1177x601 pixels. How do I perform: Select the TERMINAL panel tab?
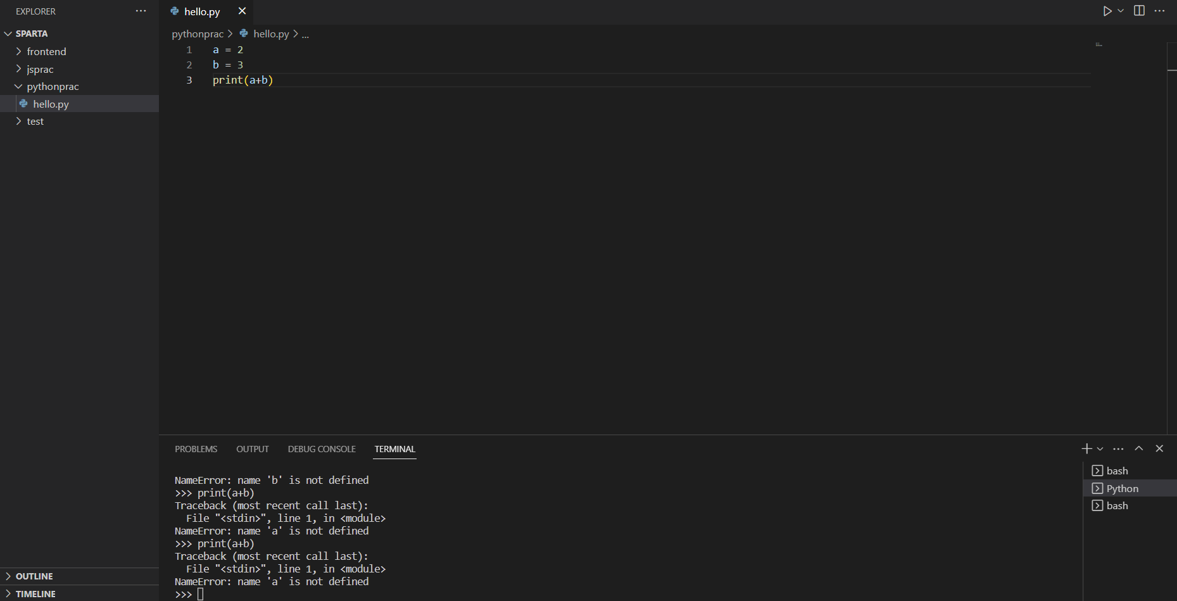(x=395, y=449)
